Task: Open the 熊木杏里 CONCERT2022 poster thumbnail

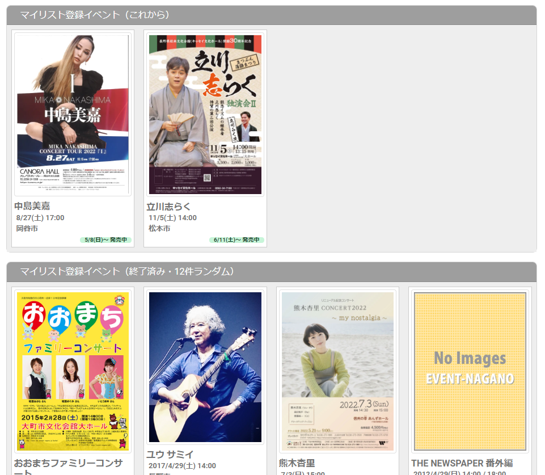Action: point(337,371)
